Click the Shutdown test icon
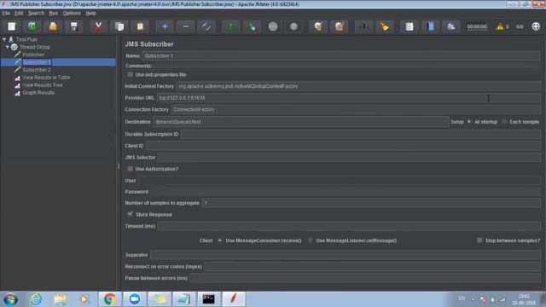This screenshot has height=307, width=546. click(293, 26)
